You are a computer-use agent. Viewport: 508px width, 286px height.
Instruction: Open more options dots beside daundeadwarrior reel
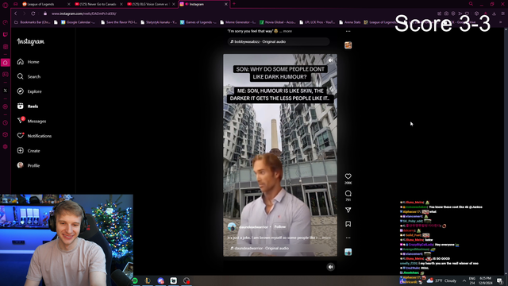click(348, 238)
